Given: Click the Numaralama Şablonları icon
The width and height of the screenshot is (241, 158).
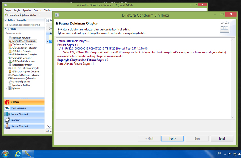Looking at the screenshot, I should tap(10, 78).
